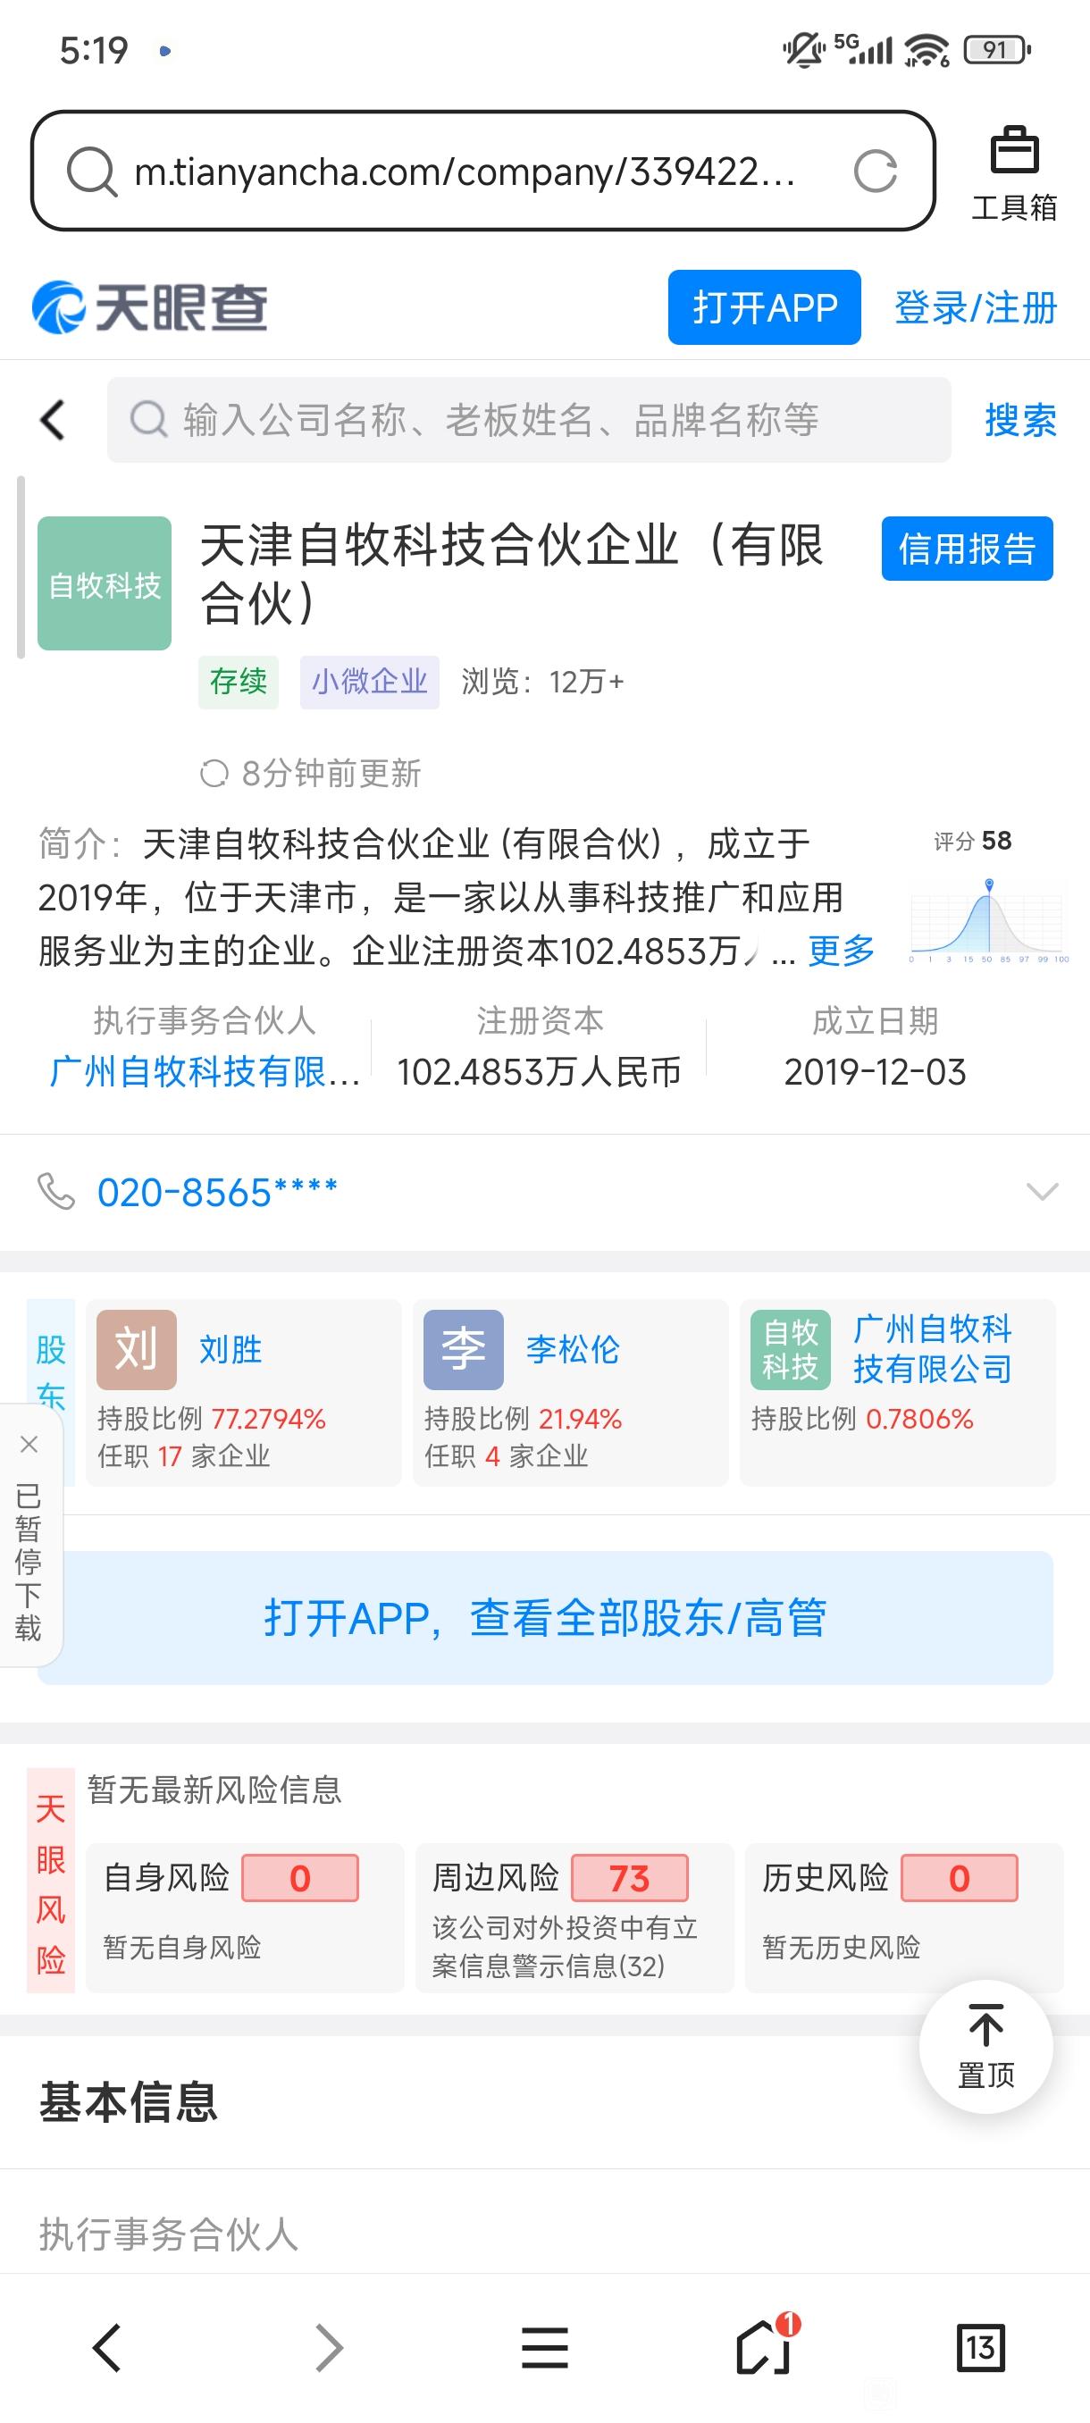This screenshot has width=1090, height=2423.
Task: Open the tab switcher showing 13 tabs
Action: pos(980,2347)
